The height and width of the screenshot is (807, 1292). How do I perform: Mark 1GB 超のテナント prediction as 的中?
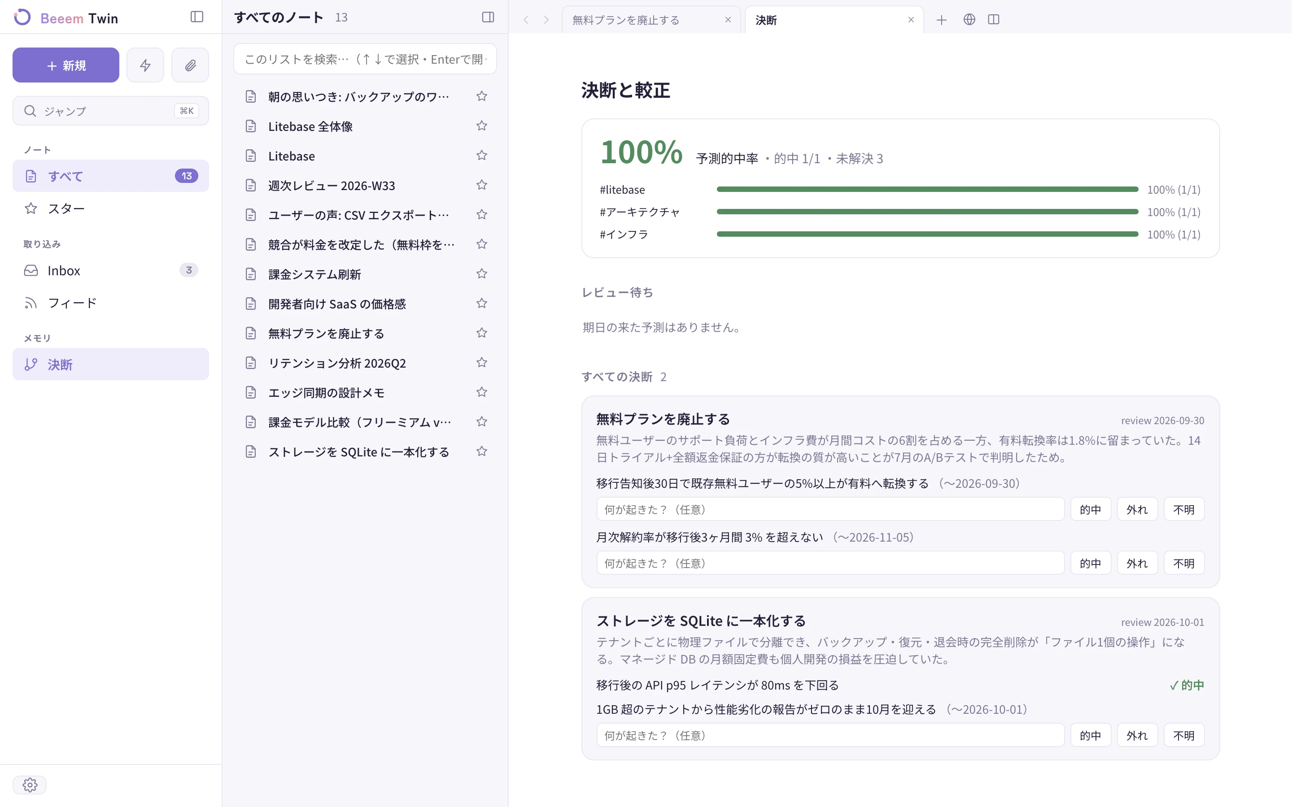point(1090,735)
